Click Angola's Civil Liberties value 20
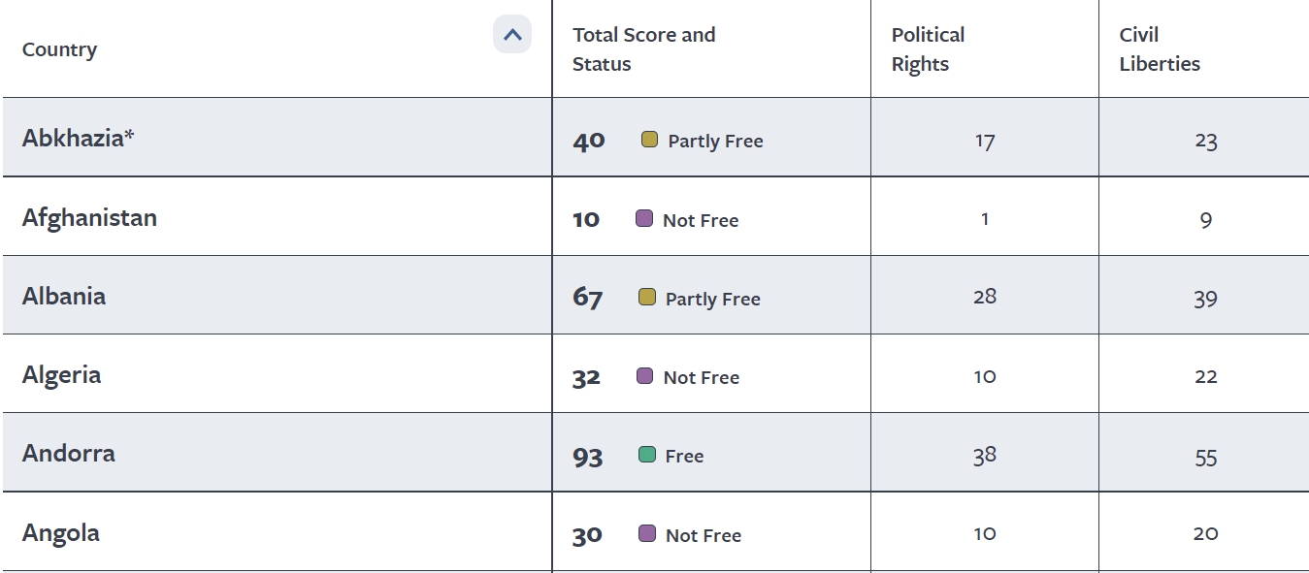This screenshot has height=573, width=1309. coord(1205,533)
